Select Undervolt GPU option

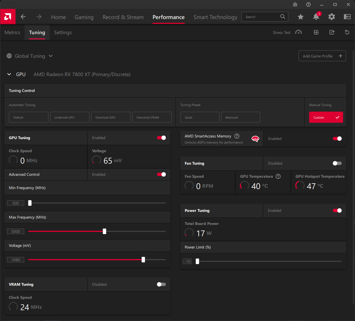(70, 117)
